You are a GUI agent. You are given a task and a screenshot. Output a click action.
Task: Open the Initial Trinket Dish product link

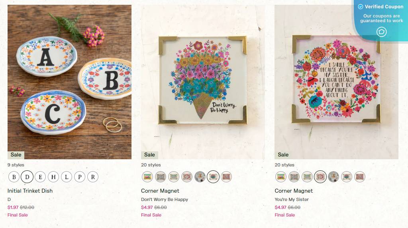coord(30,191)
